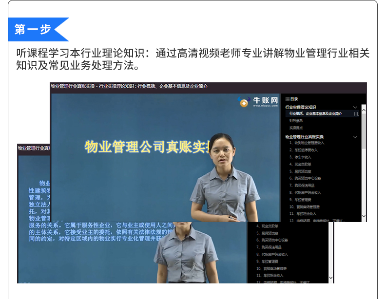Click the front video showing 物业管理公司真账实操
The height and width of the screenshot is (299, 385).
[x=165, y=157]
